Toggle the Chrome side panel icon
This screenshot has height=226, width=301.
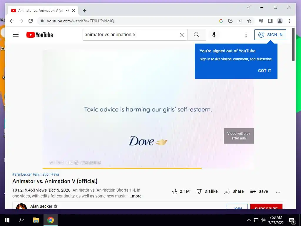click(270, 21)
